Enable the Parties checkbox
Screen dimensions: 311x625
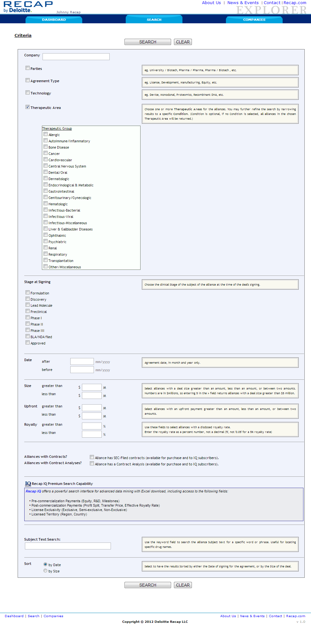point(28,68)
